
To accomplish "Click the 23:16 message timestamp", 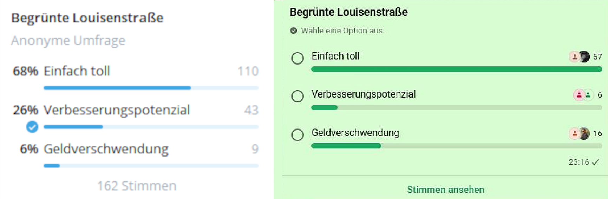I will (578, 162).
